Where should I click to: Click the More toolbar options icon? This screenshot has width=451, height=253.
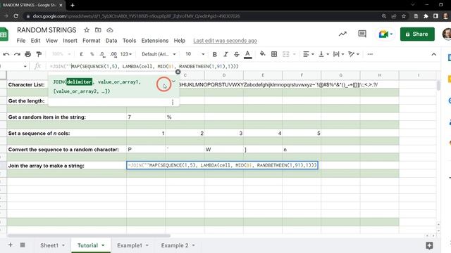[370, 54]
